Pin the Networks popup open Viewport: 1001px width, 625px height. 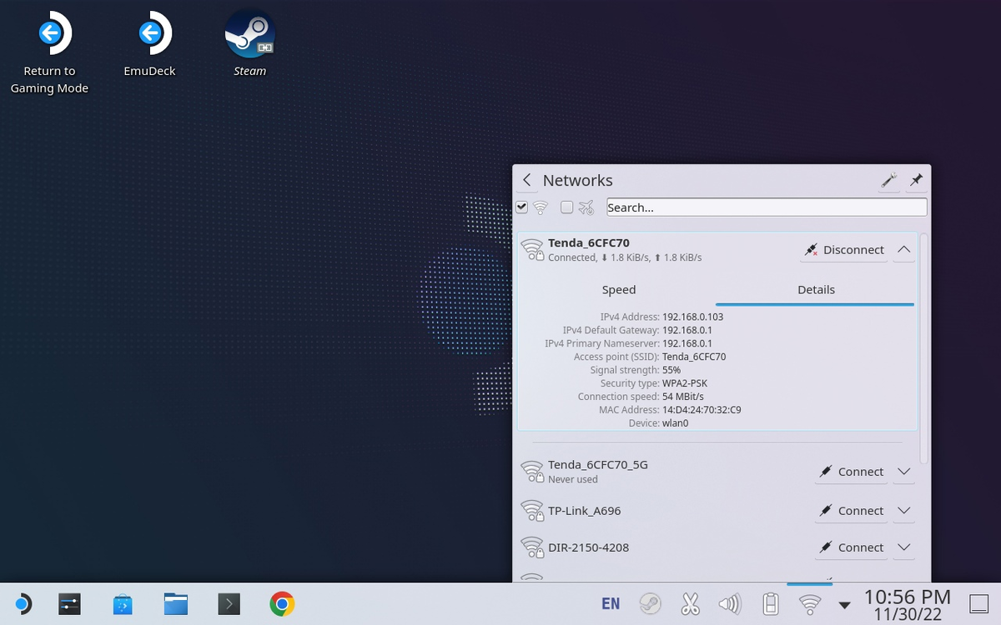click(916, 180)
